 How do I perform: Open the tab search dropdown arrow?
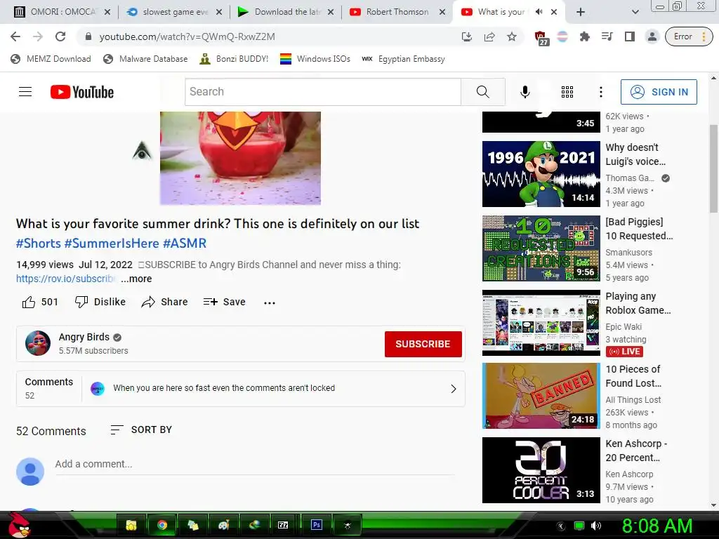[x=635, y=12]
